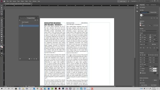160x90 pixels.
Task: Click the Home icon in the menu bar
Action: pos(4,1)
